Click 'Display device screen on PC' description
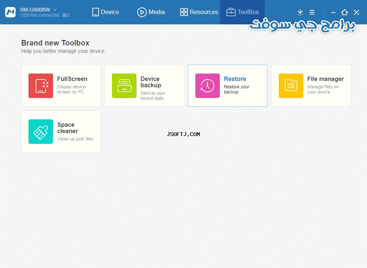The height and width of the screenshot is (268, 367). [x=72, y=89]
